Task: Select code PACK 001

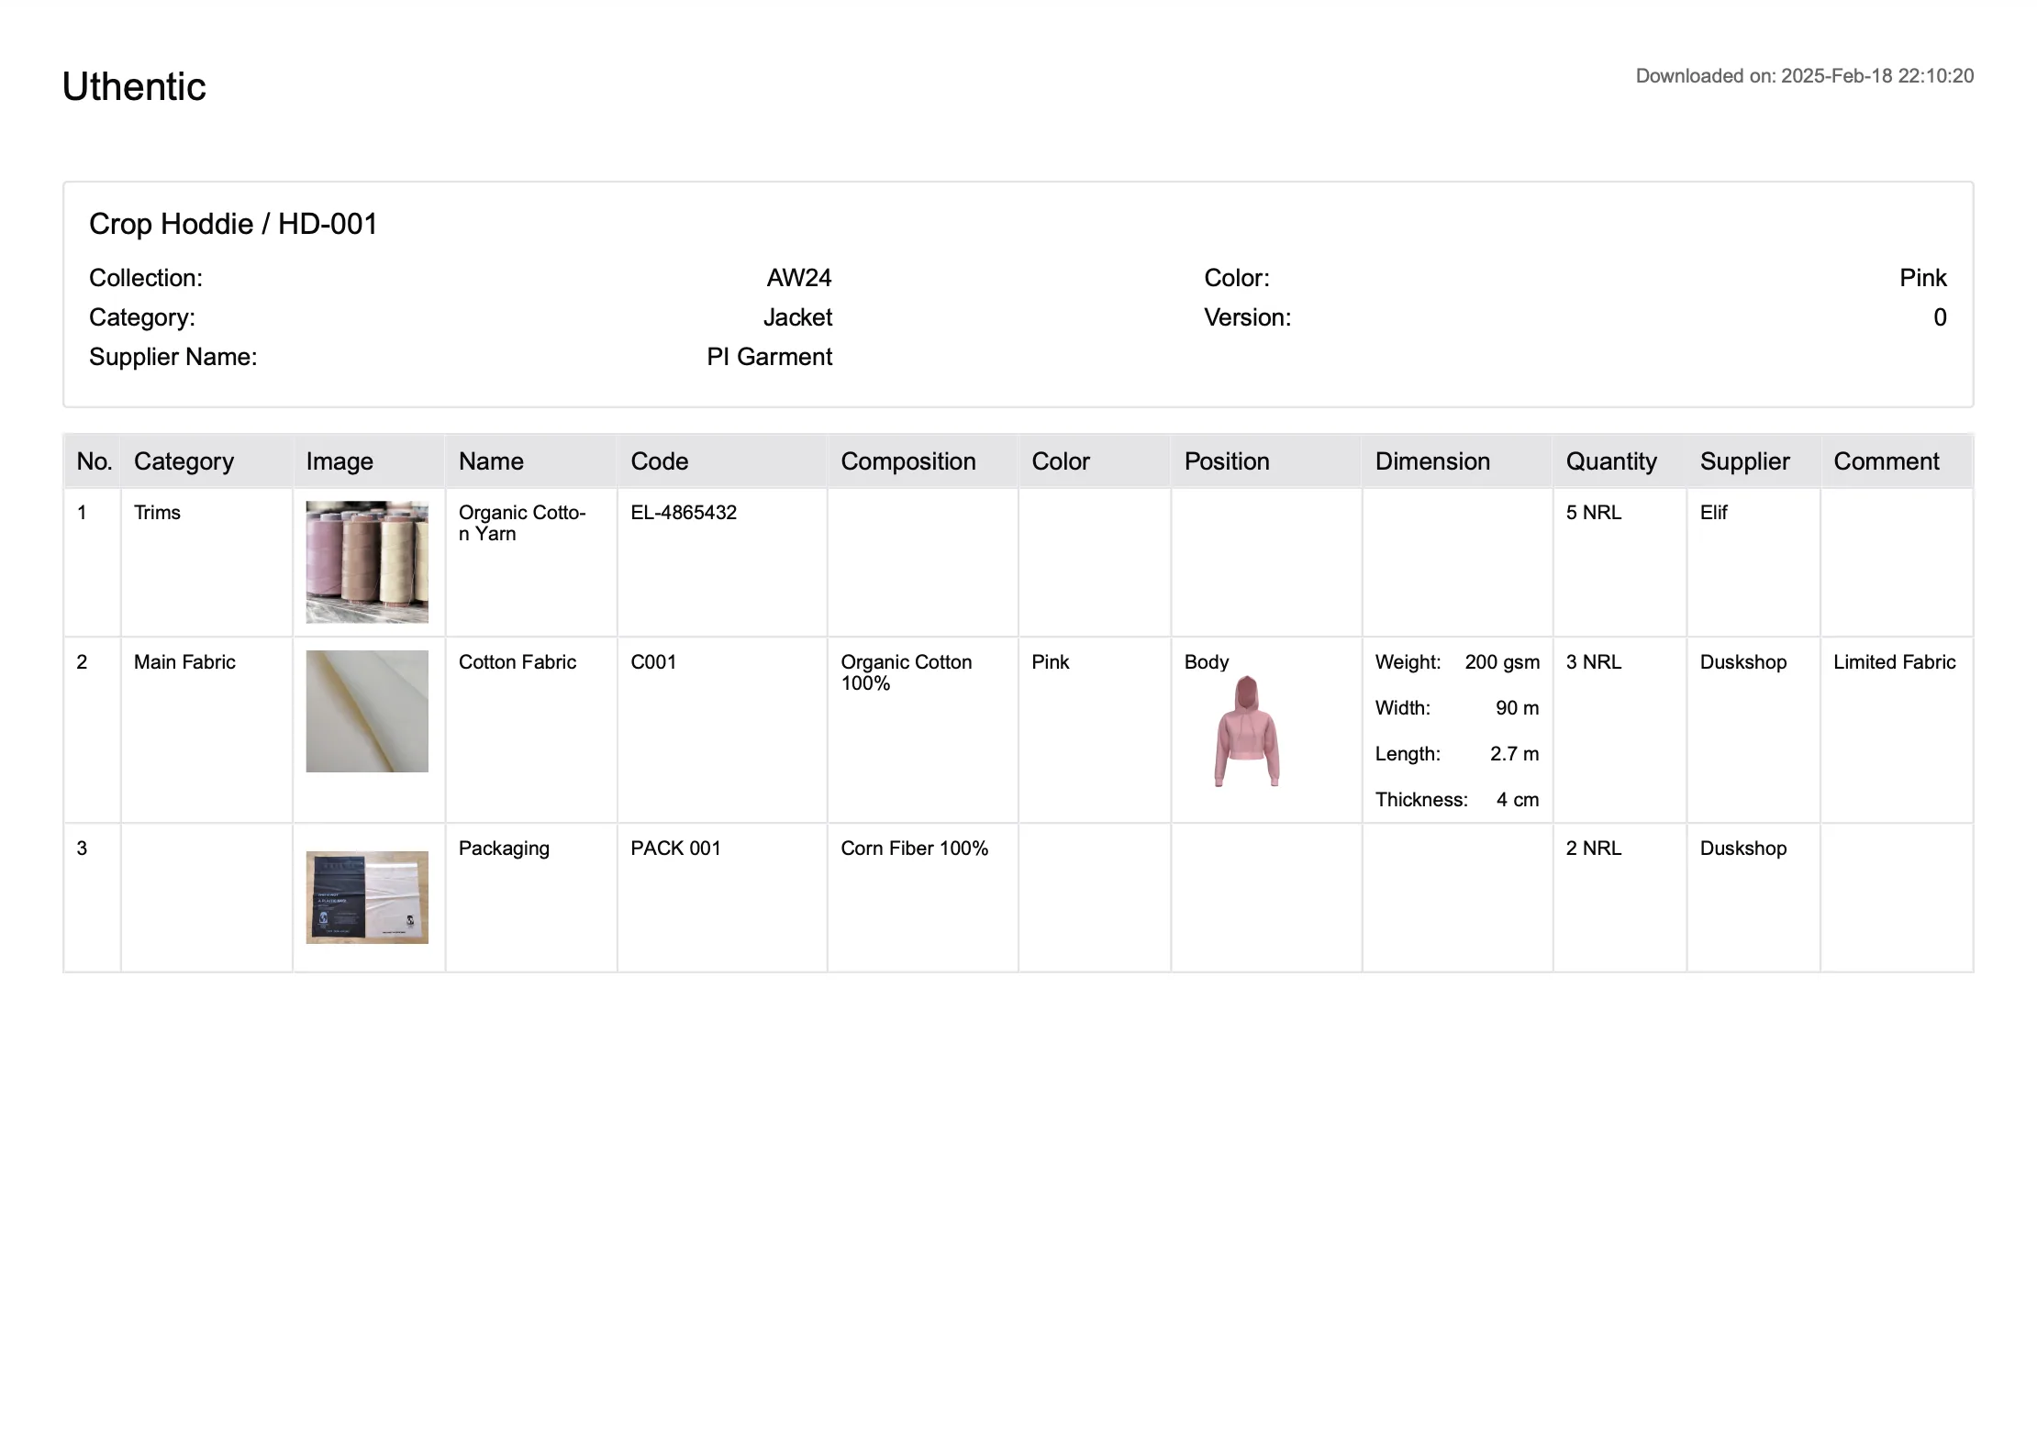Action: (x=675, y=849)
